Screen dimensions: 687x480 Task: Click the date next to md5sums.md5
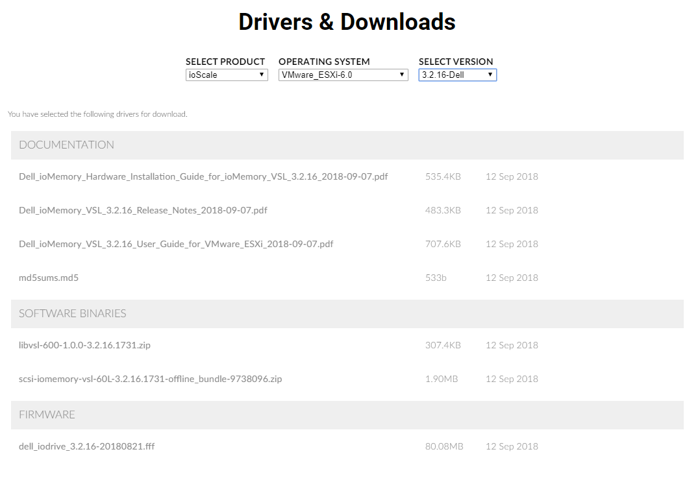512,278
